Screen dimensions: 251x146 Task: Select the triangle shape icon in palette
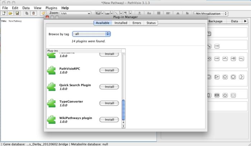click(x=217, y=77)
